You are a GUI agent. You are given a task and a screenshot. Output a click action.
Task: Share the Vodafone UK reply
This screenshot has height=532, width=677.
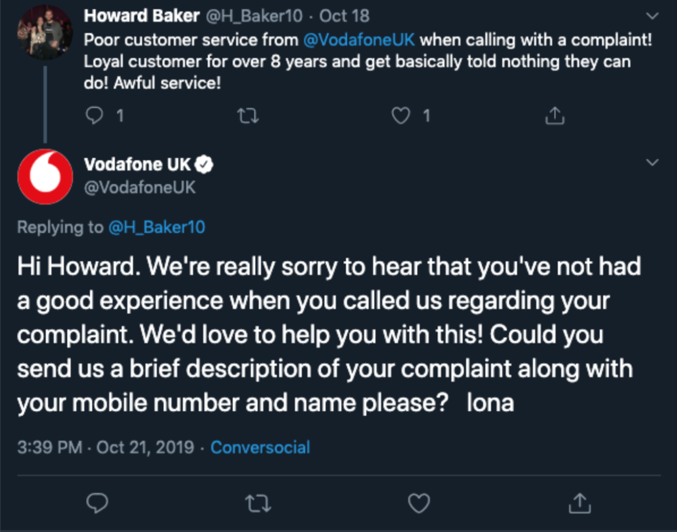coord(579,502)
